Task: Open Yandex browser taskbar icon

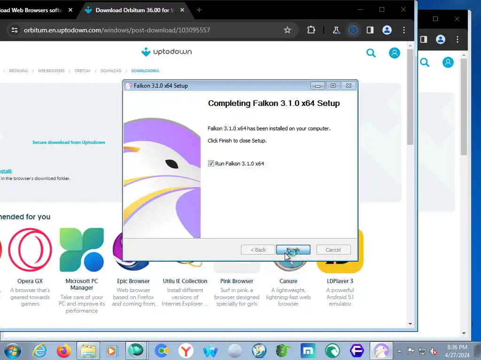Action: [x=186, y=351]
